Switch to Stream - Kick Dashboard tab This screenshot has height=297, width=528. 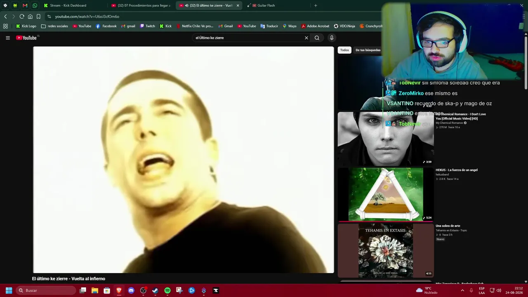click(73, 5)
